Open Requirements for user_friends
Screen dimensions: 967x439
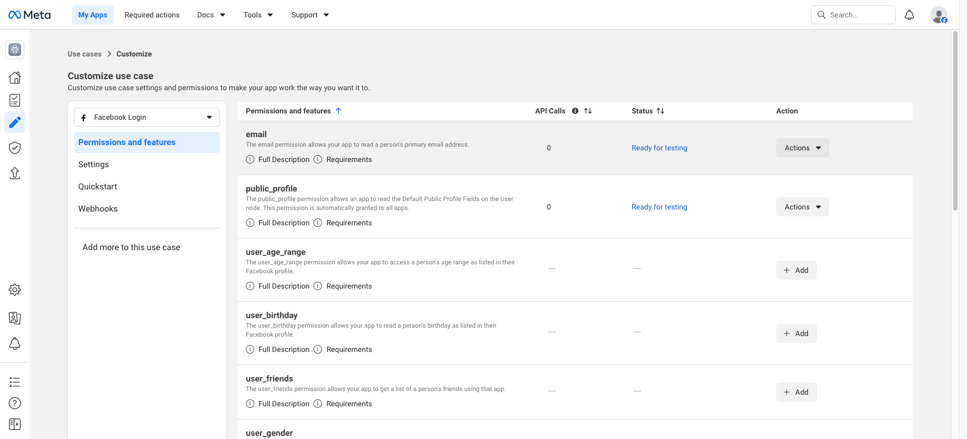tap(343, 404)
